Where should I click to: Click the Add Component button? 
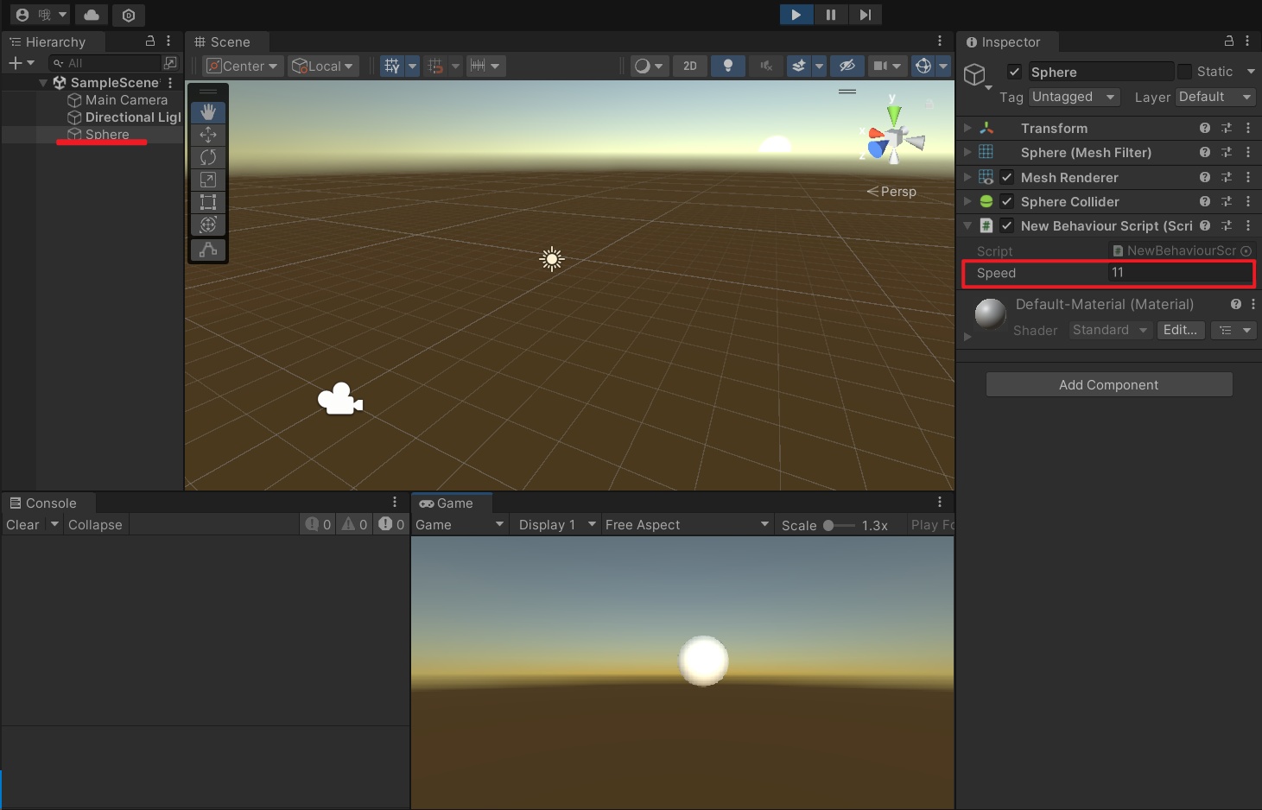pyautogui.click(x=1108, y=385)
